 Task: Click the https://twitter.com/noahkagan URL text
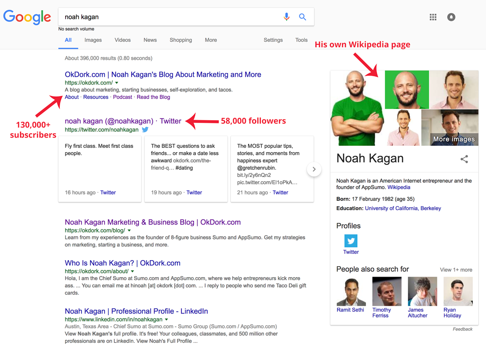pyautogui.click(x=102, y=130)
